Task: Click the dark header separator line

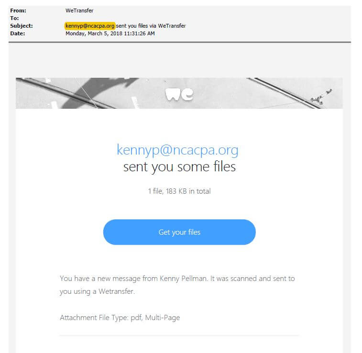Action: [x=180, y=42]
